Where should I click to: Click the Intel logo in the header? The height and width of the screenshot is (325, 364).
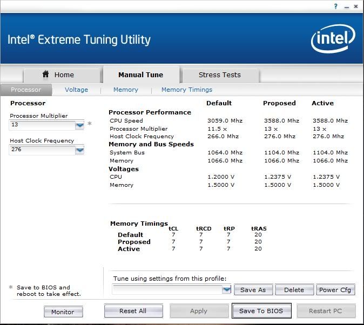coord(333,38)
